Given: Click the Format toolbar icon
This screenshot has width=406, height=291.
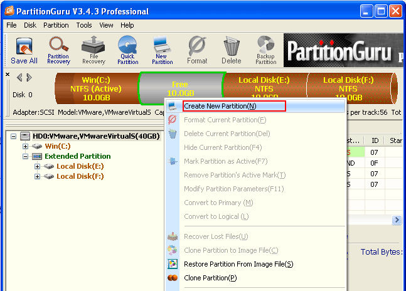Looking at the screenshot, I should pyautogui.click(x=197, y=50).
